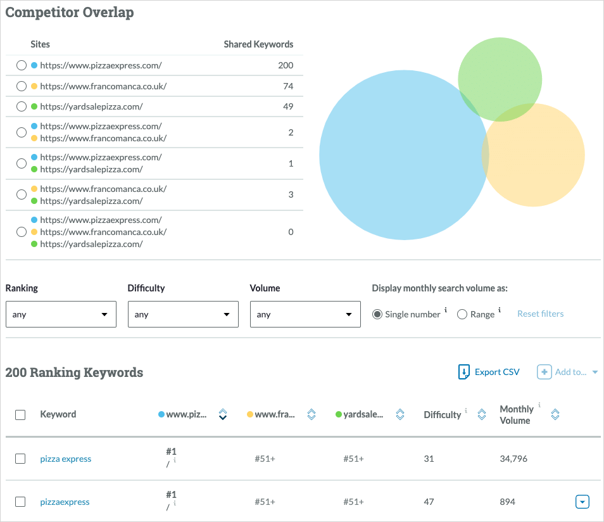Viewport: 604px width, 522px height.
Task: Select the three-site overlap radio button
Action: click(22, 232)
